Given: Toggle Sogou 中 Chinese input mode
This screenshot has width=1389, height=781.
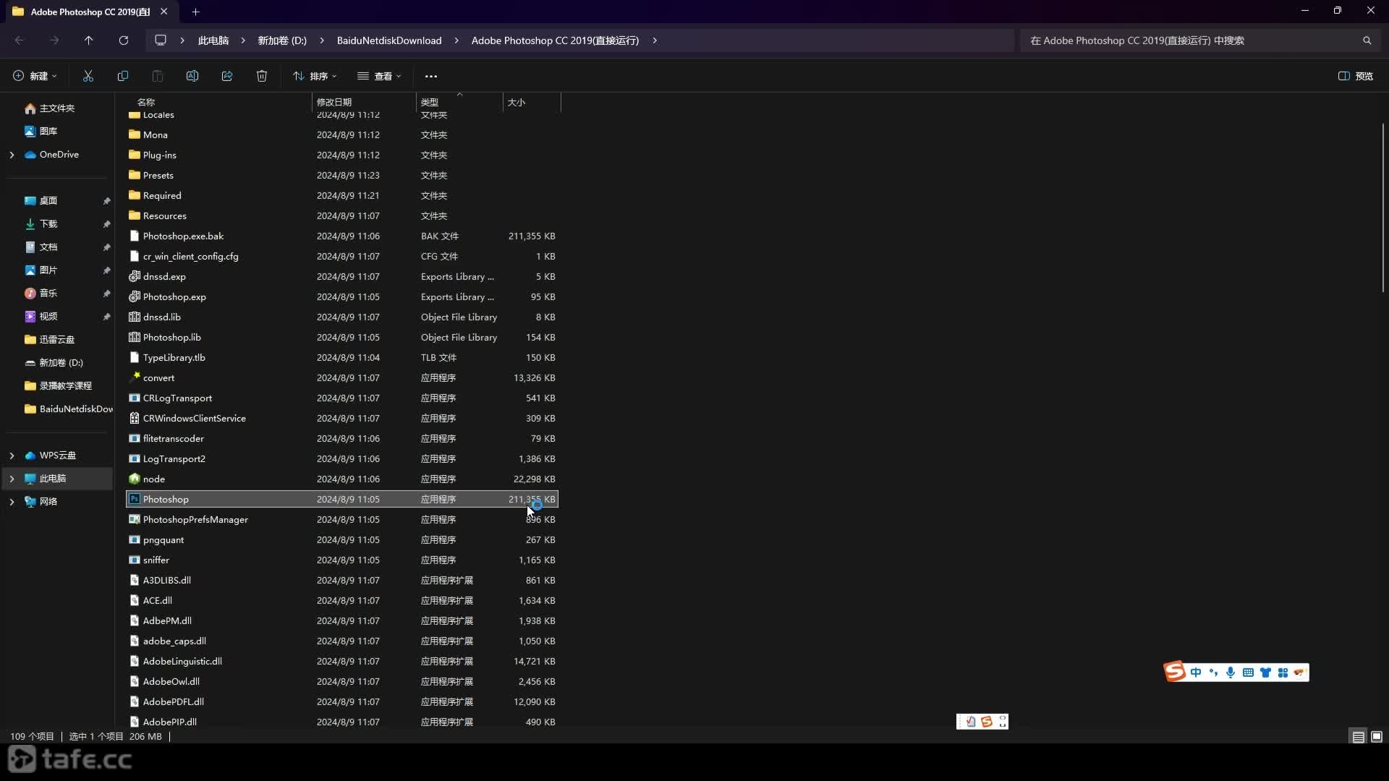Looking at the screenshot, I should coord(1196,673).
